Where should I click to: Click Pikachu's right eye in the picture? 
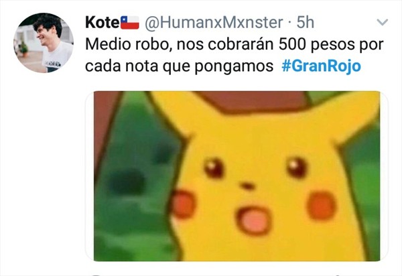[297, 167]
